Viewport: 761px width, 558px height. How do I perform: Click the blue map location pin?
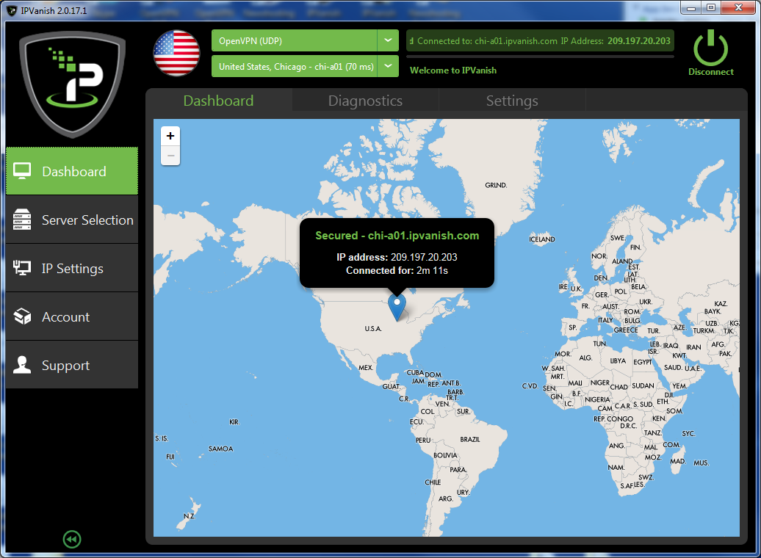tap(397, 308)
